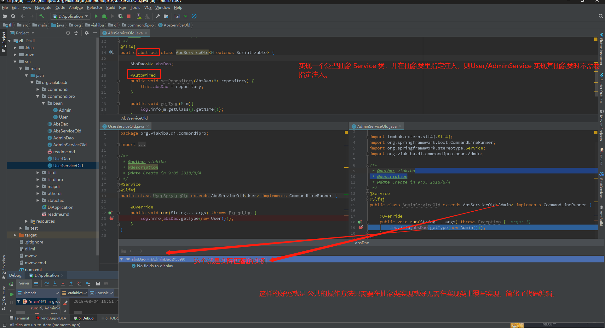
Task: Switch to the Console debug tab
Action: tap(102, 293)
